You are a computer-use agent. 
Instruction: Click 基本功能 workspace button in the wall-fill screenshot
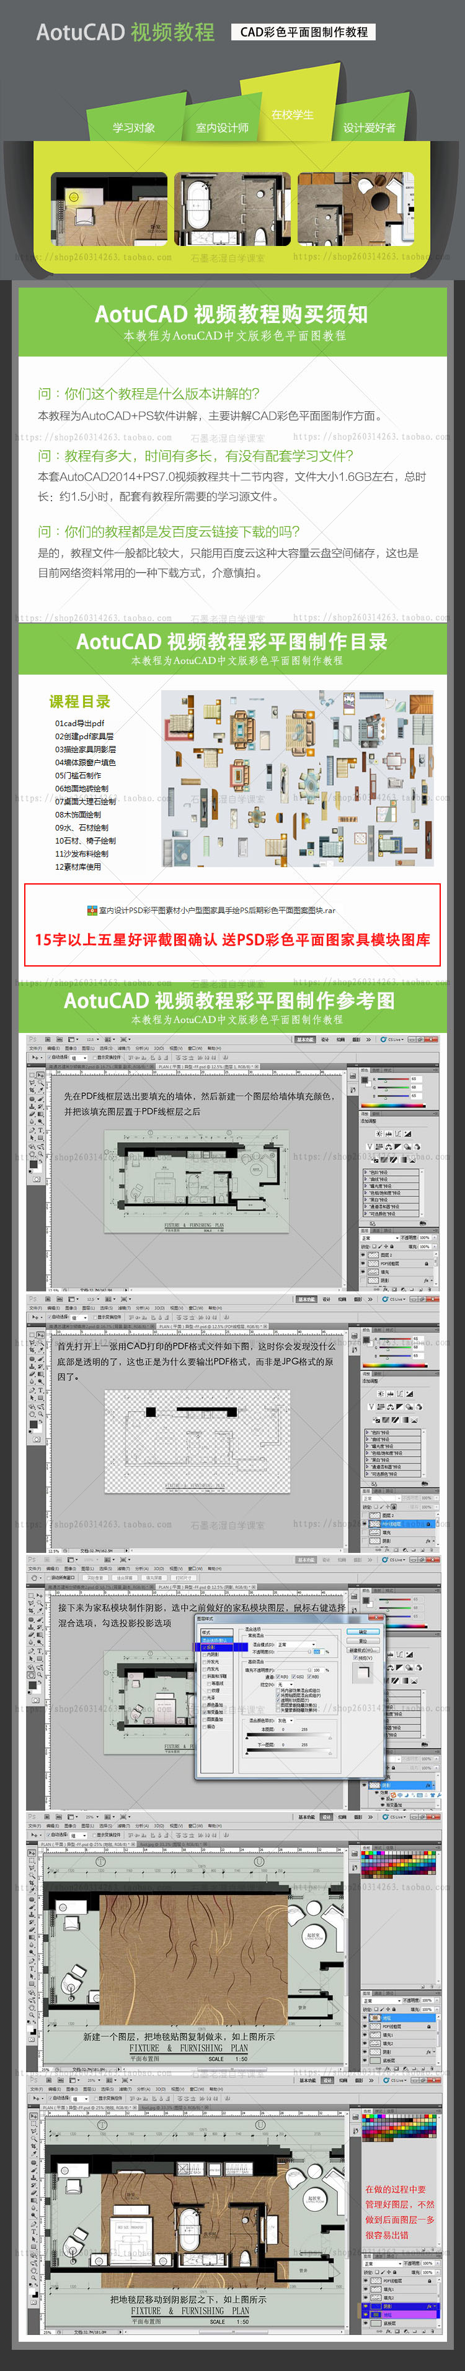(x=306, y=1040)
